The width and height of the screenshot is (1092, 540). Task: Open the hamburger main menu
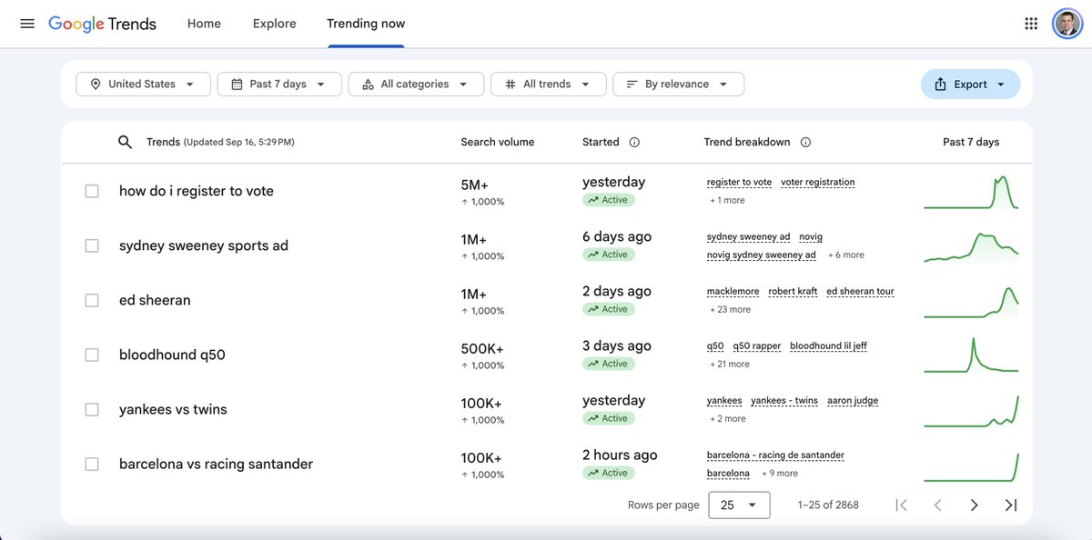pos(27,24)
